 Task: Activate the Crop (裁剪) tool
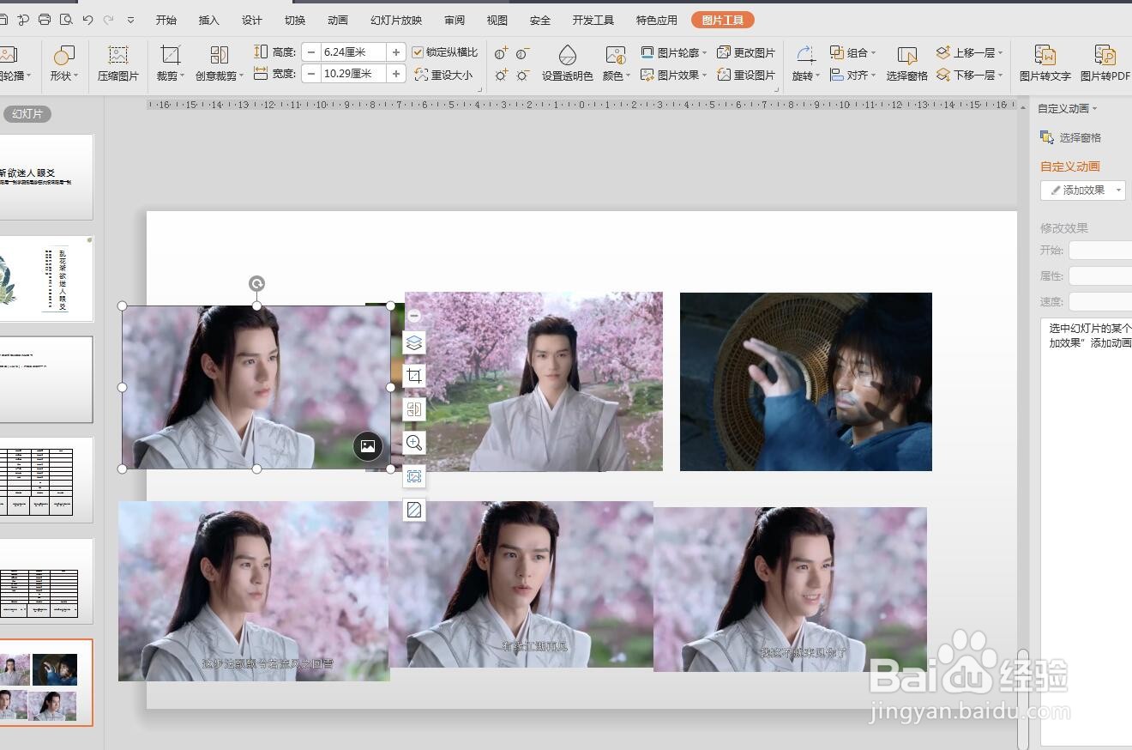coord(171,64)
